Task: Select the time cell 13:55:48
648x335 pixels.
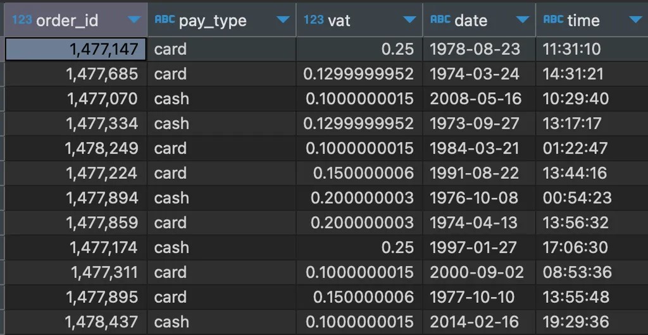Action: 592,296
